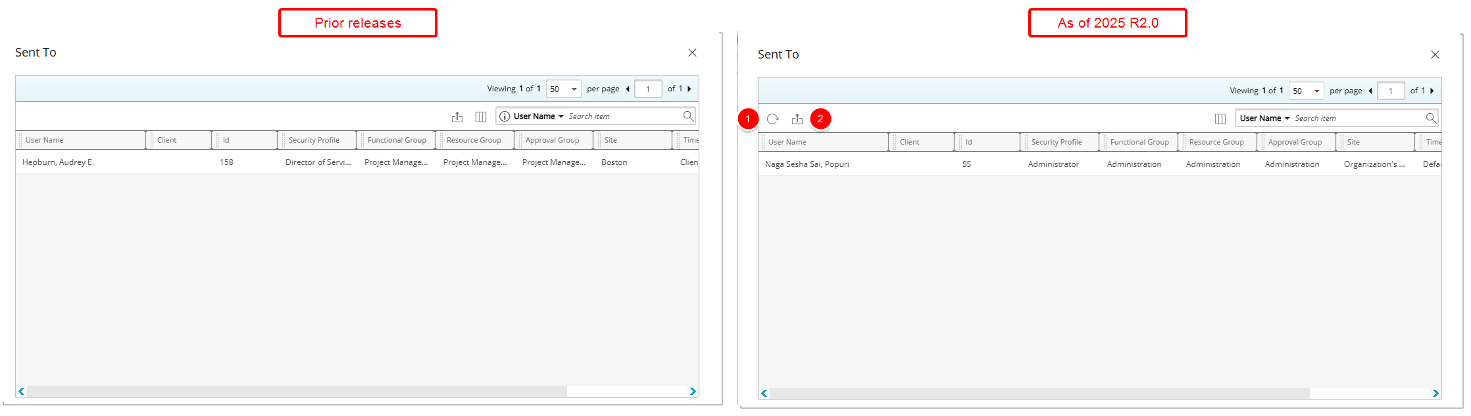Open User Name search filter dropdown in 2025 R2.0
This screenshot has width=1471, height=416.
tap(1265, 118)
